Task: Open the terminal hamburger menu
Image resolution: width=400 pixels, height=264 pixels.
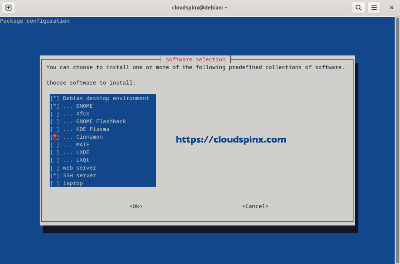Action: tap(374, 8)
